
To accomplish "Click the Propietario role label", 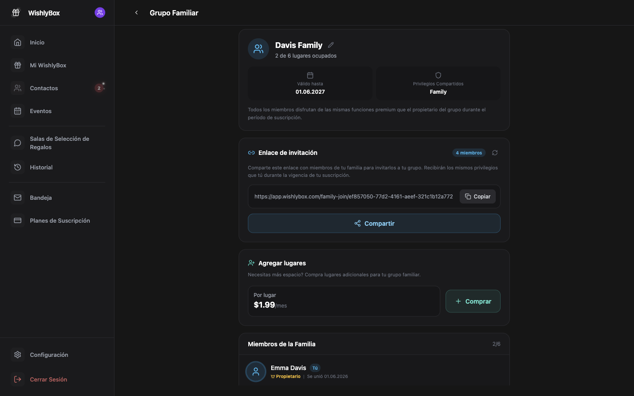I will coord(286,377).
